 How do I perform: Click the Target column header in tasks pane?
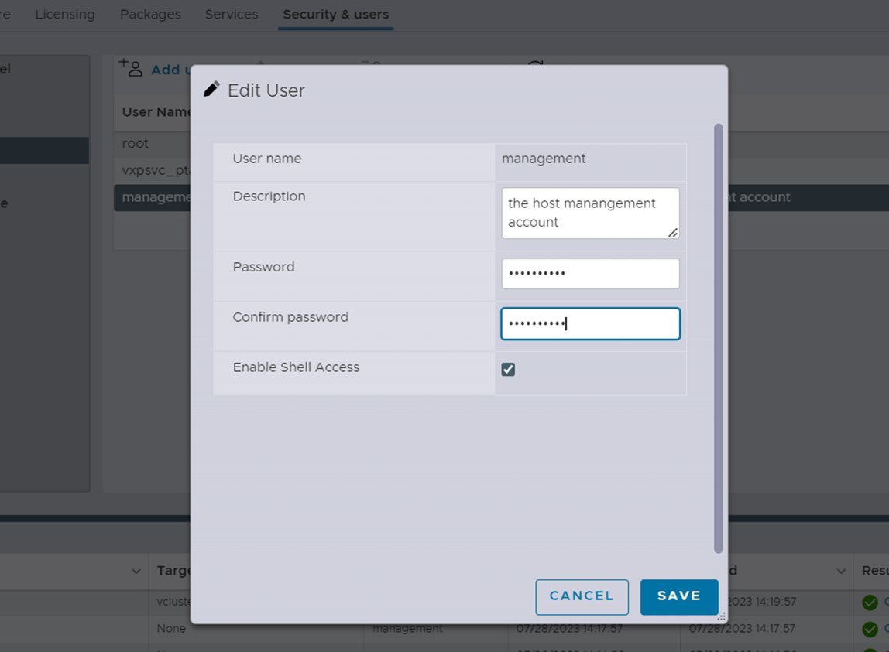[173, 571]
